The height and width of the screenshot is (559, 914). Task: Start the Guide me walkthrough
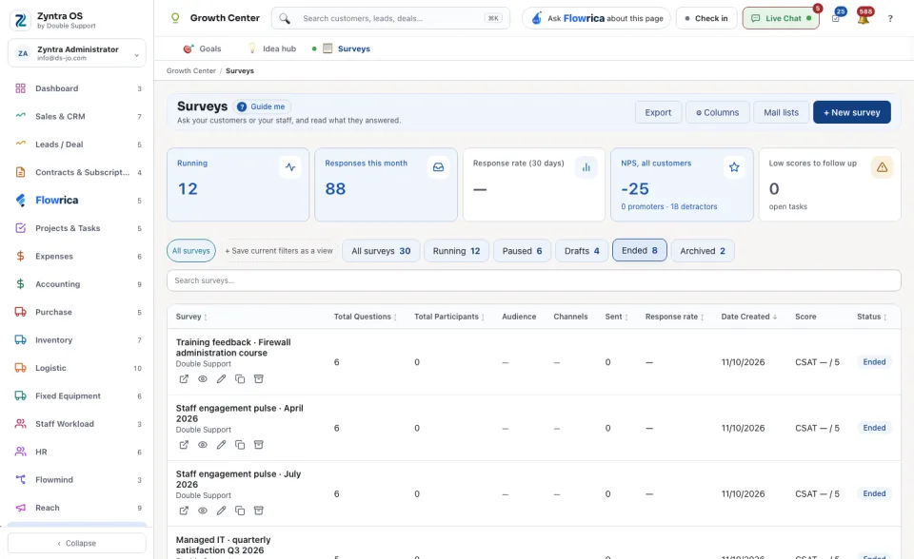[x=262, y=106]
